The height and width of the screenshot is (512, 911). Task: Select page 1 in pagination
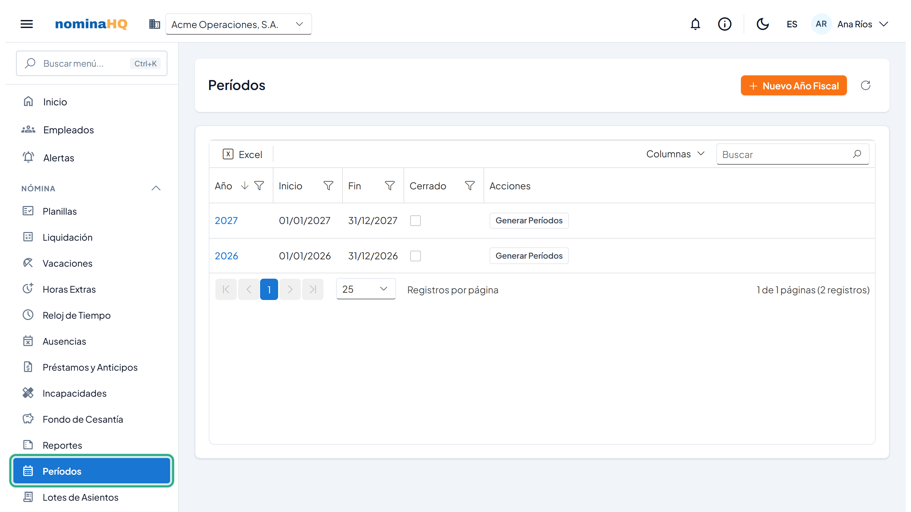269,289
